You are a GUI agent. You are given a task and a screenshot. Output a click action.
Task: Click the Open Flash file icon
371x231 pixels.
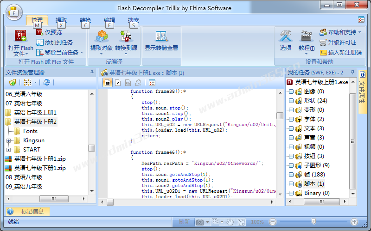pos(20,36)
